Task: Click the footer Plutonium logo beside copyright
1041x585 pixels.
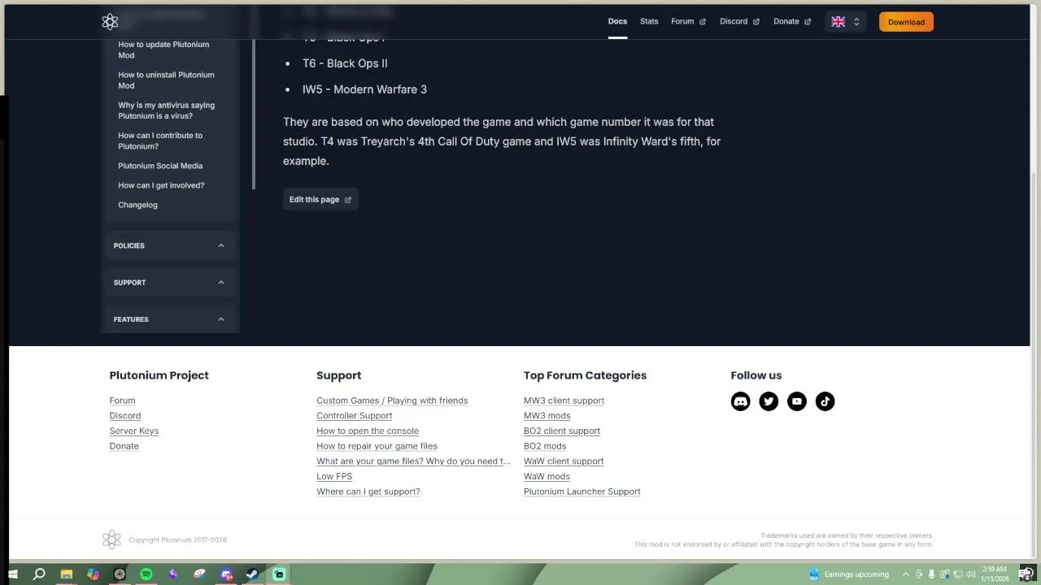Action: coord(111,539)
